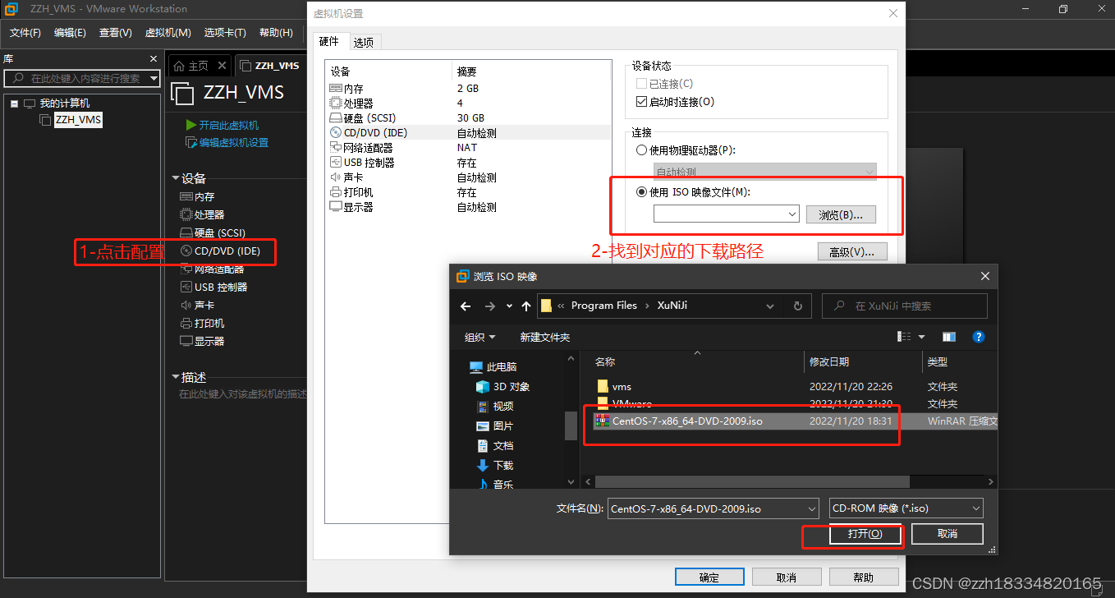Image resolution: width=1115 pixels, height=598 pixels.
Task: Open 虚拟机(M) menu
Action: (x=167, y=33)
